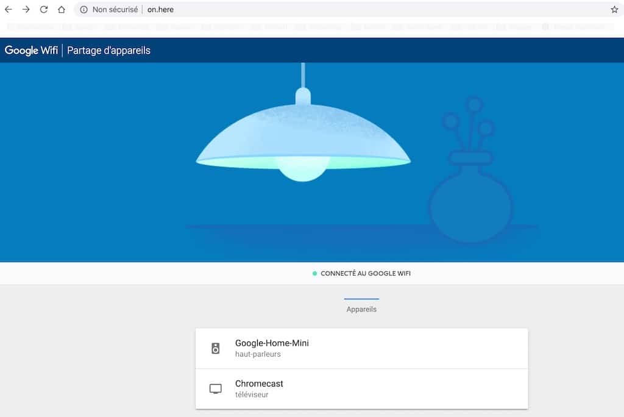Click the Non sécurisé label

coord(115,10)
